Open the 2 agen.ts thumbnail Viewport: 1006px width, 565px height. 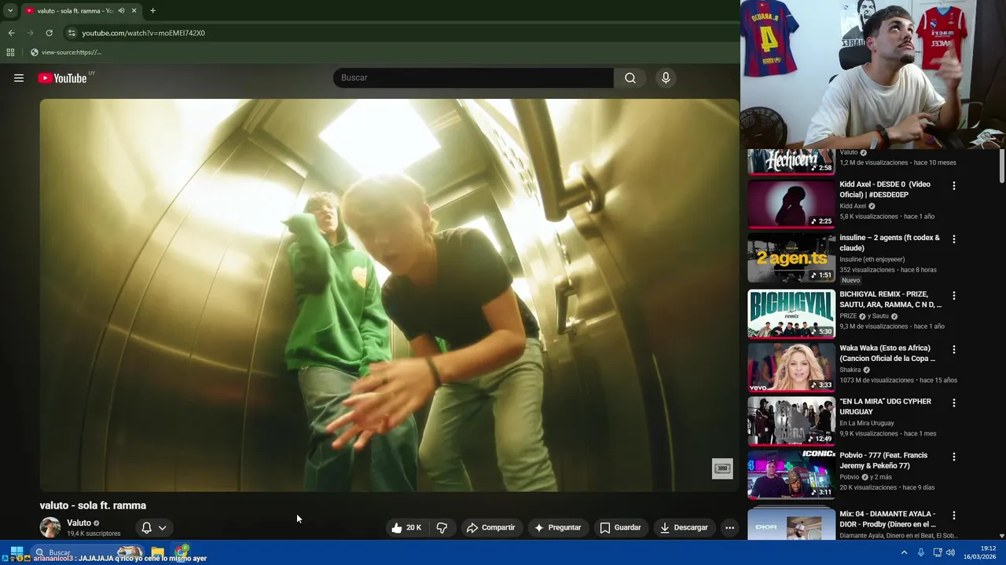click(x=791, y=257)
